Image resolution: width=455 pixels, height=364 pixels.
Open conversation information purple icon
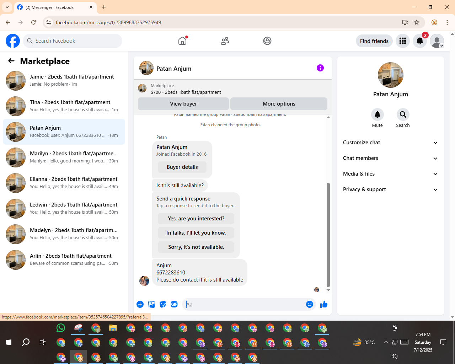coord(320,68)
